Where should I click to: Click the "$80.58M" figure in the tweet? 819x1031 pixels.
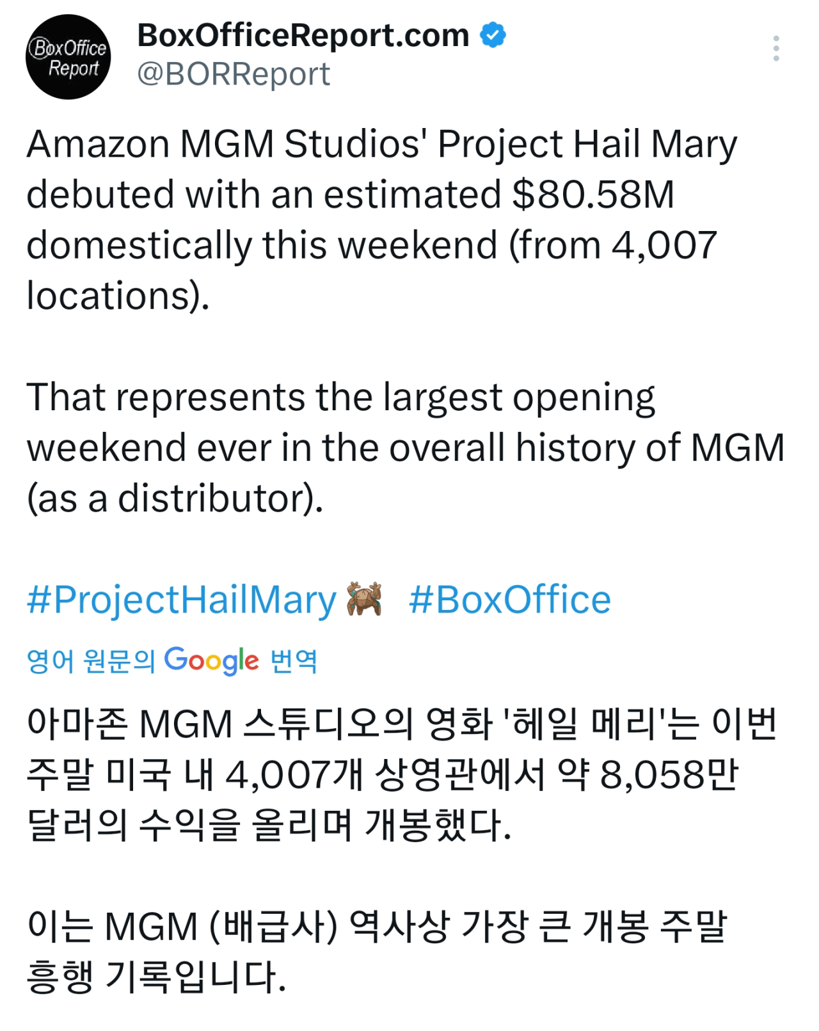(x=593, y=195)
